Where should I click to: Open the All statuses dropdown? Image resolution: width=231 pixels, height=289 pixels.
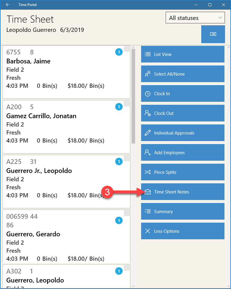coord(195,18)
